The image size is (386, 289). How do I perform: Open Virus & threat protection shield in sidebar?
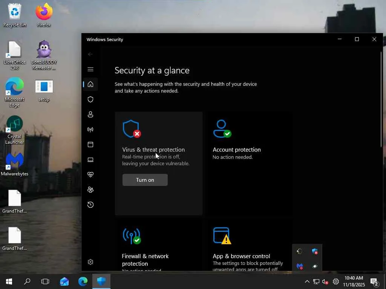pyautogui.click(x=90, y=99)
